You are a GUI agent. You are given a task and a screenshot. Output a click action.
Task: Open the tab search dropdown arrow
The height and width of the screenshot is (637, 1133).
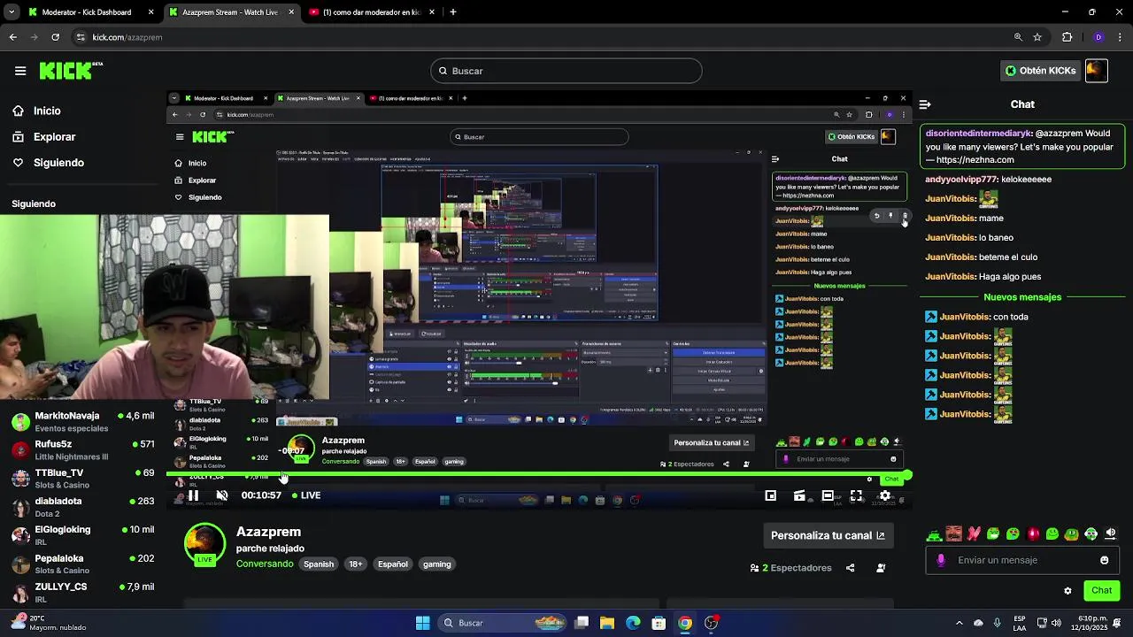point(12,12)
